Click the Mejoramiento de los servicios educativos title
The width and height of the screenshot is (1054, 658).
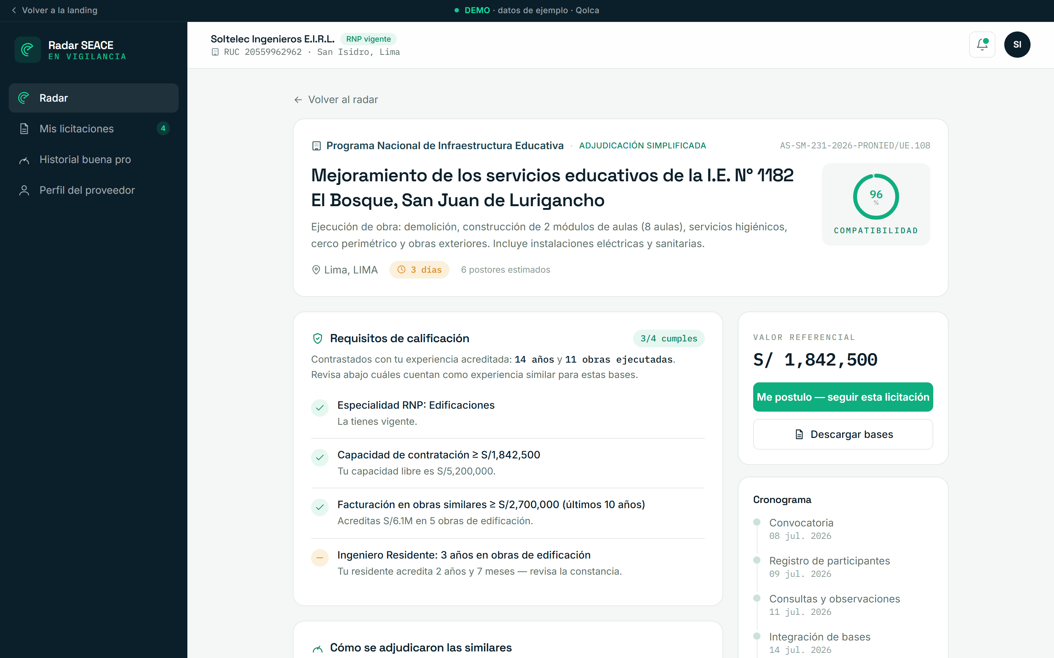(x=552, y=188)
